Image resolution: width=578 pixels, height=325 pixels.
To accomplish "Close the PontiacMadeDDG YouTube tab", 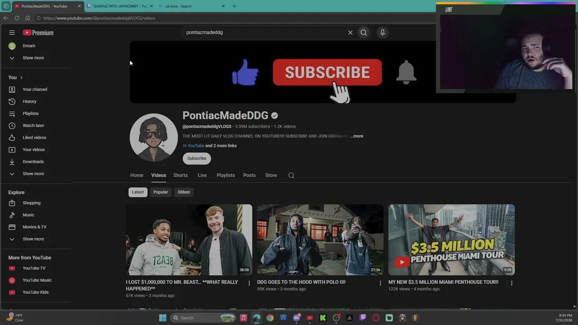I will coord(79,6).
